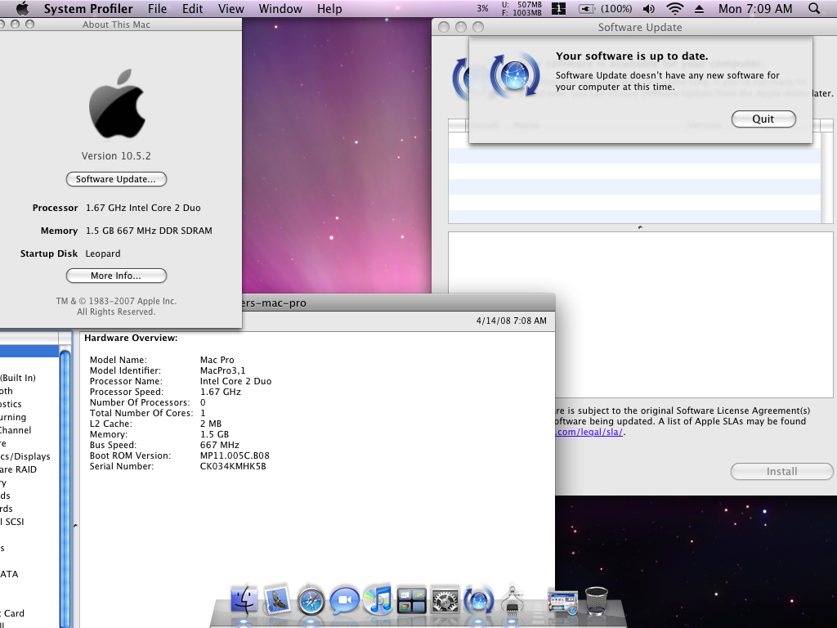Click the eject menu bar icon

coord(700,9)
